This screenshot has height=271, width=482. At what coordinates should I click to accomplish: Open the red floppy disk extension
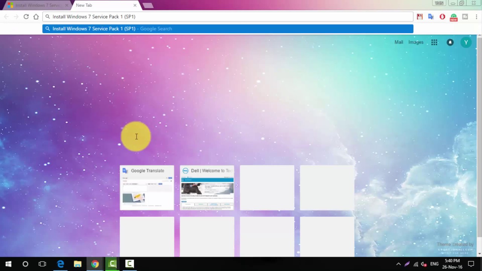point(419,17)
